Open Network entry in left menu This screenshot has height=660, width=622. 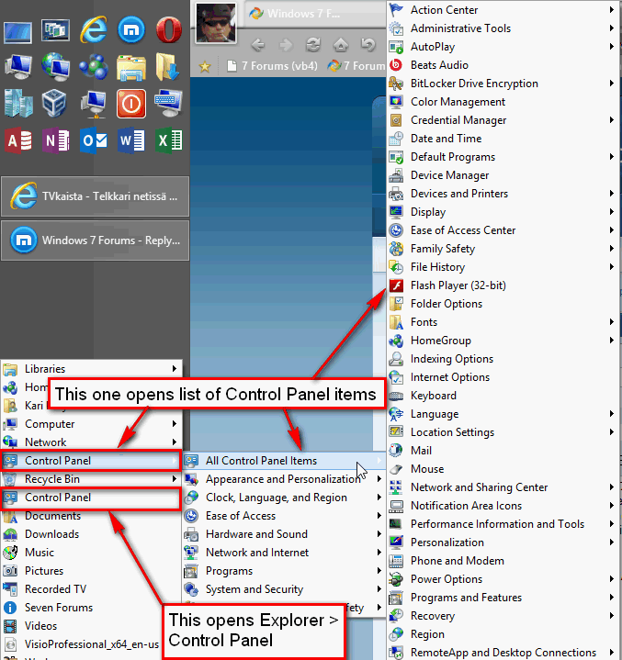pyautogui.click(x=92, y=442)
